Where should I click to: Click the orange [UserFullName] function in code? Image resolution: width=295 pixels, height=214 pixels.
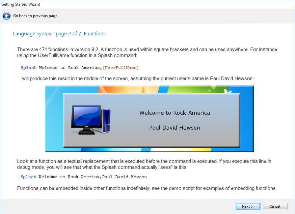pyautogui.click(x=121, y=68)
